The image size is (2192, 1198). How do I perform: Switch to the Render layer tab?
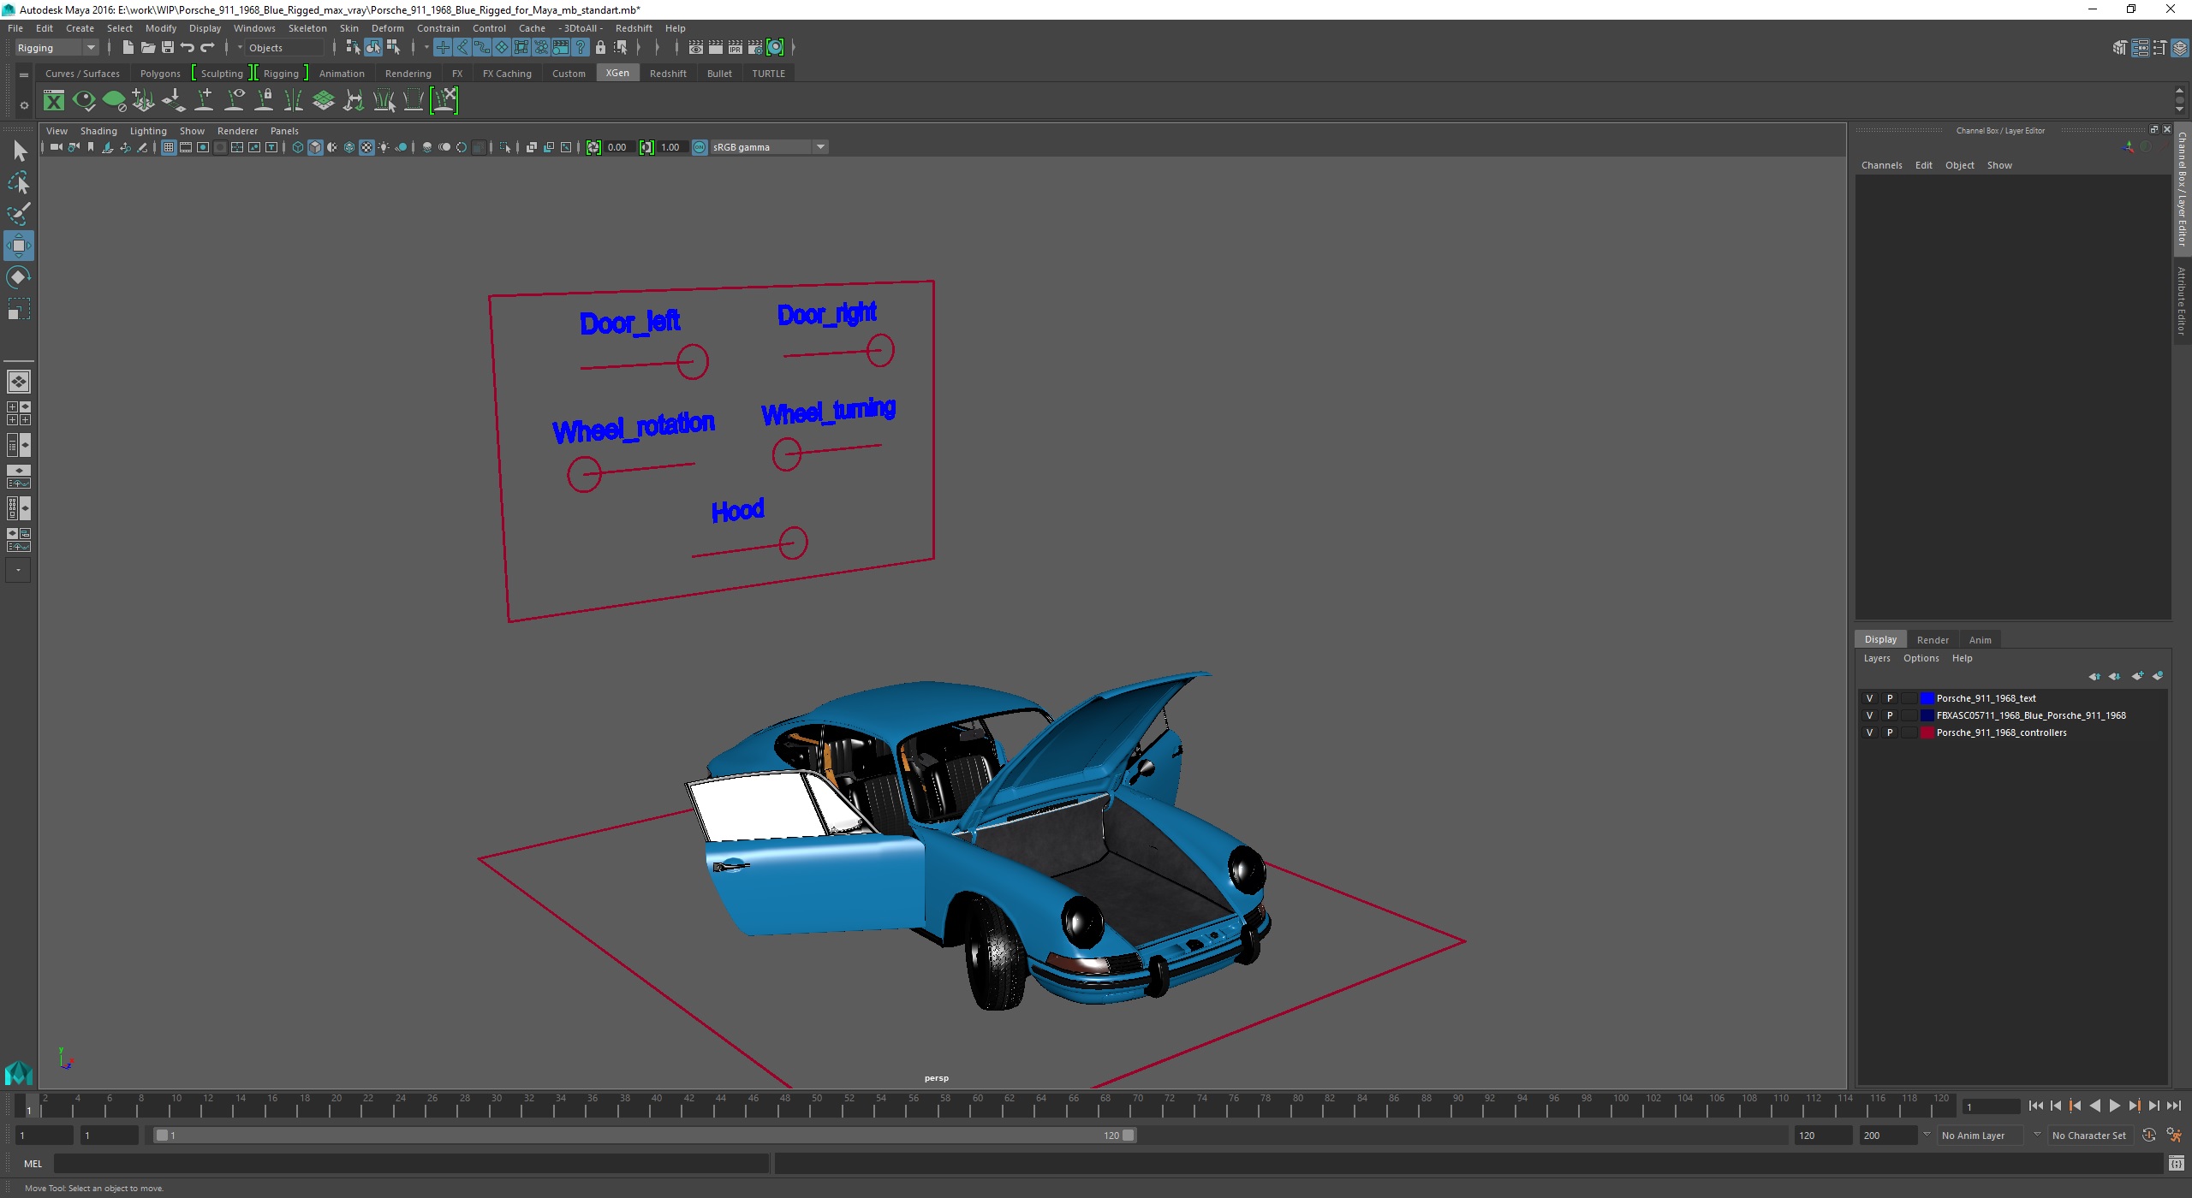1933,640
